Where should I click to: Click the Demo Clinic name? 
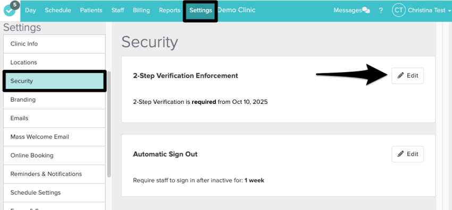pyautogui.click(x=237, y=10)
